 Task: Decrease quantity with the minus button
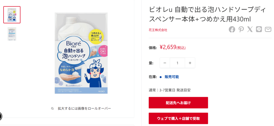point(165,63)
